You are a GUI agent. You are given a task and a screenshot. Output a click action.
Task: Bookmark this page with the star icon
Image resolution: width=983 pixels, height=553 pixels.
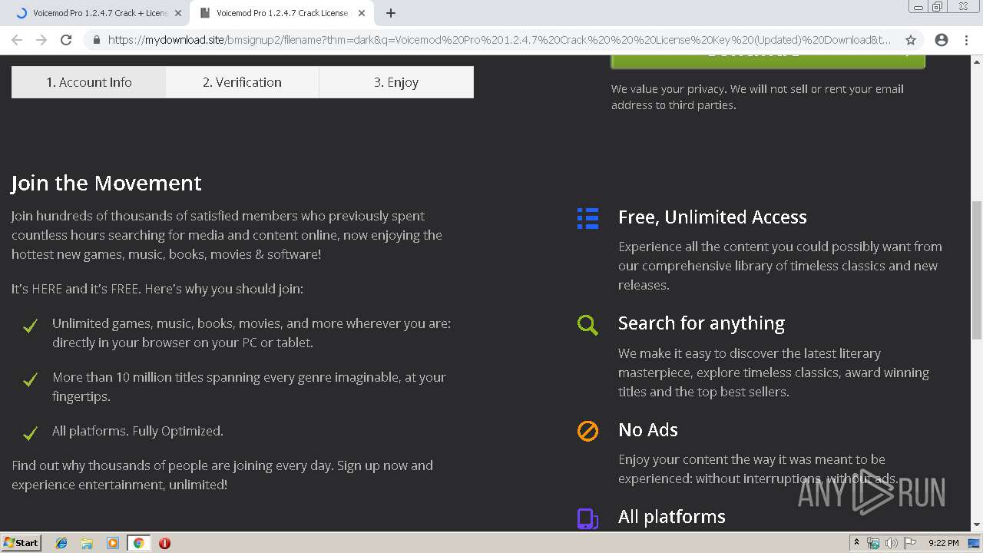pyautogui.click(x=911, y=40)
